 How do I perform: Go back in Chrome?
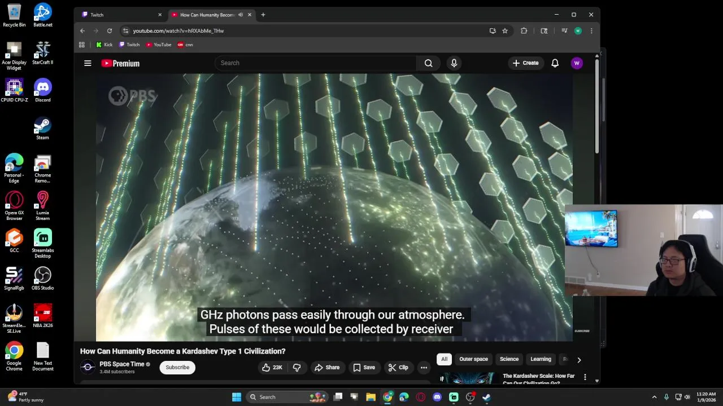82,31
